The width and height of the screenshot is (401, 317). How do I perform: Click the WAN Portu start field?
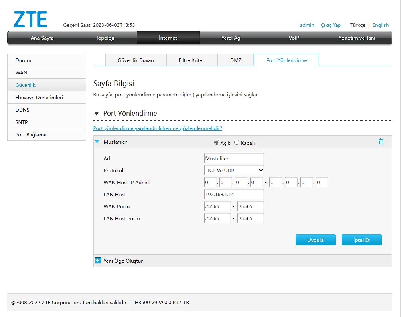(217, 206)
